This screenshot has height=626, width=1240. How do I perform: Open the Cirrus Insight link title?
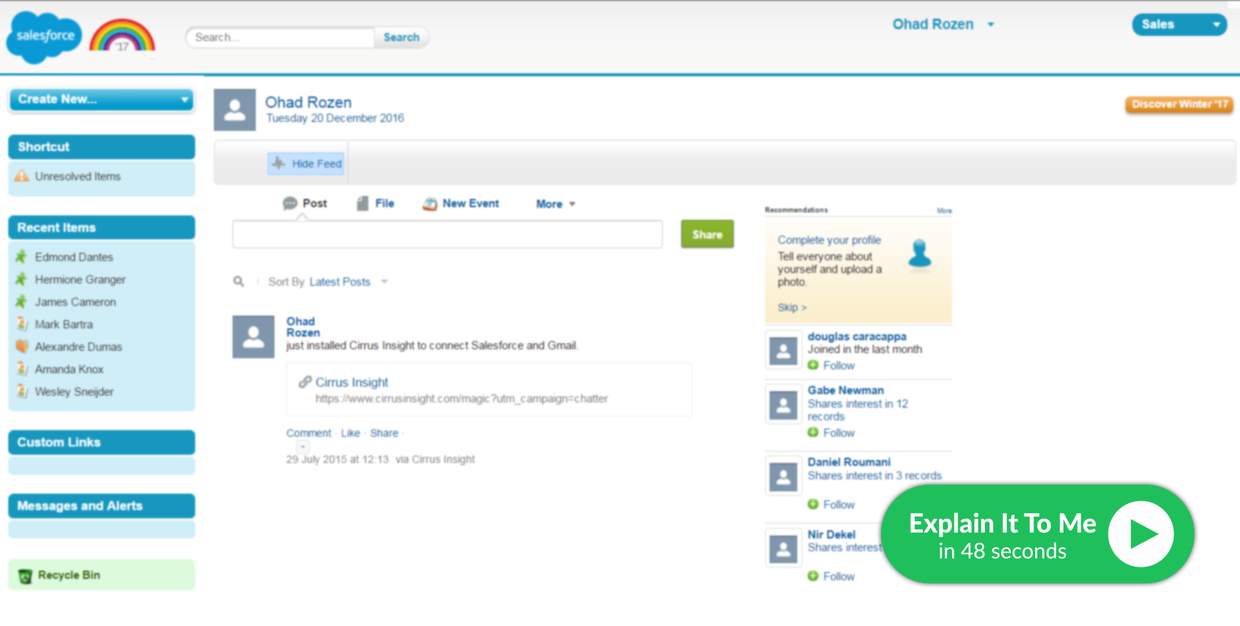pyautogui.click(x=352, y=382)
